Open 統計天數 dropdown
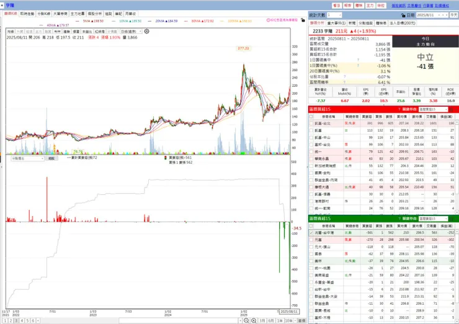 click(334, 15)
